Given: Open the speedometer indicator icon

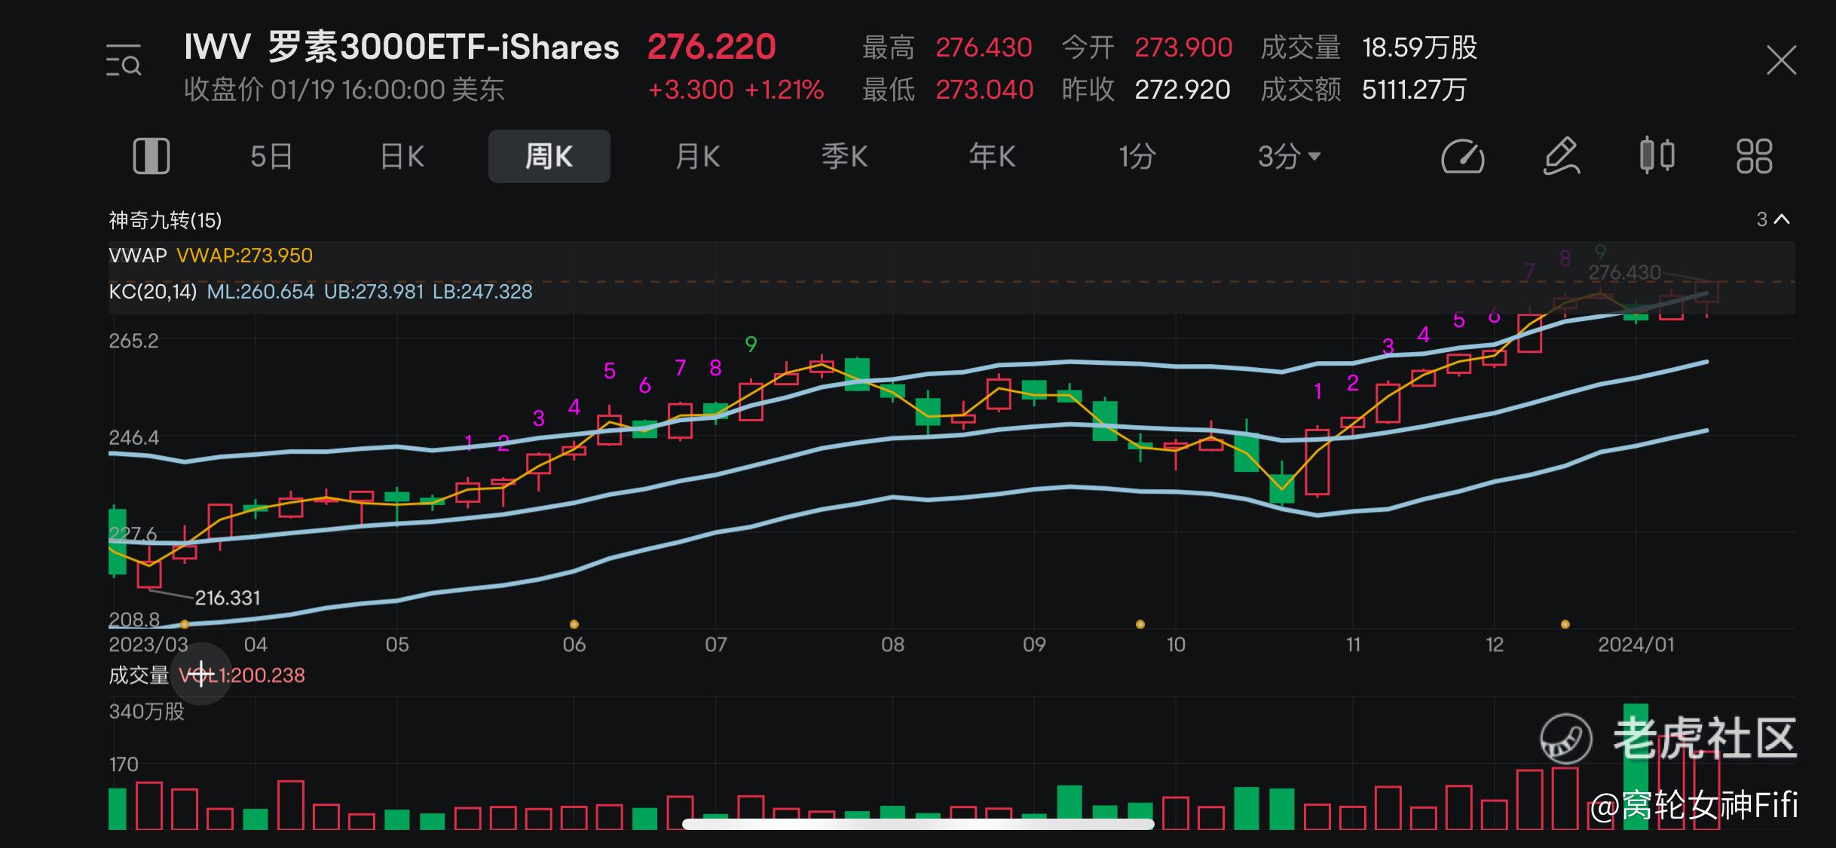Looking at the screenshot, I should (1463, 156).
